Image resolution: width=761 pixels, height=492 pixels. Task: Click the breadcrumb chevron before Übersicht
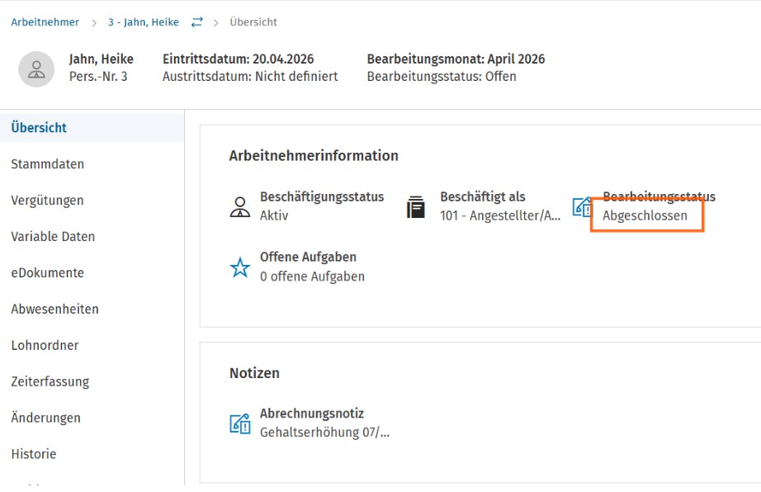pos(216,23)
